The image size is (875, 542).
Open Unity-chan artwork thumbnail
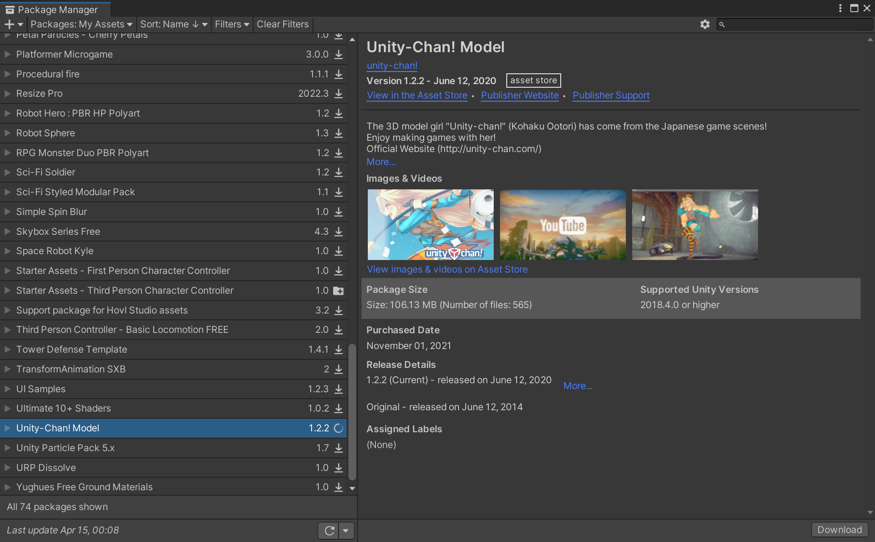pos(431,225)
